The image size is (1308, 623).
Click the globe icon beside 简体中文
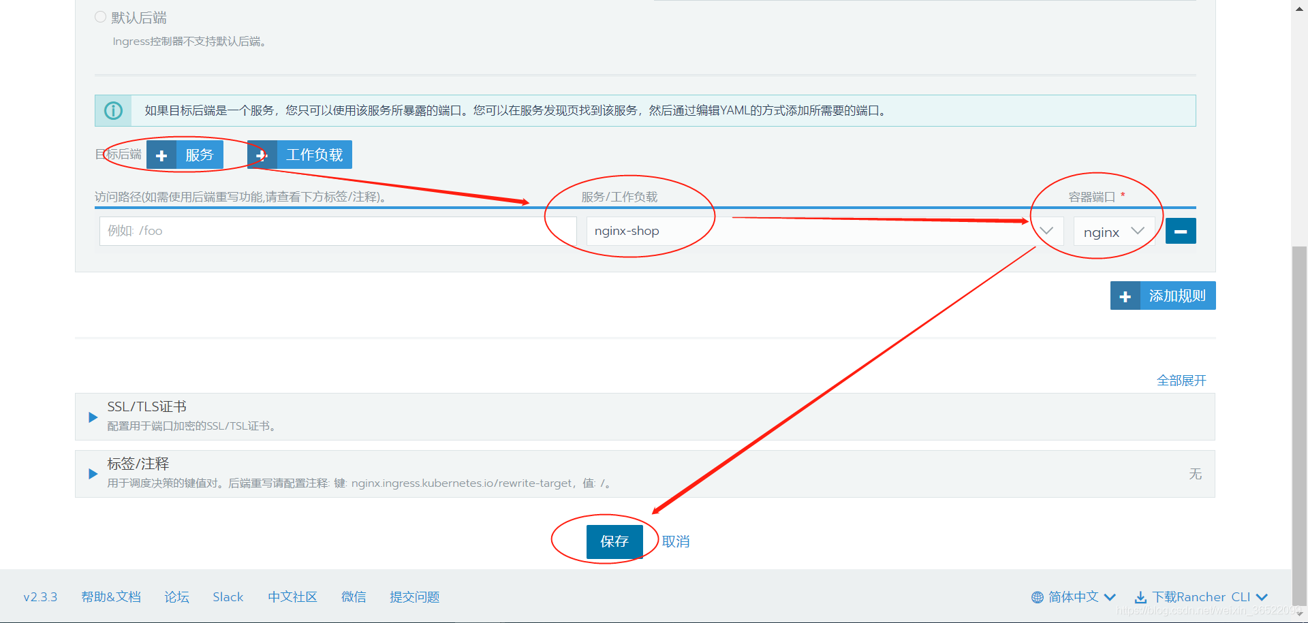pyautogui.click(x=1038, y=597)
